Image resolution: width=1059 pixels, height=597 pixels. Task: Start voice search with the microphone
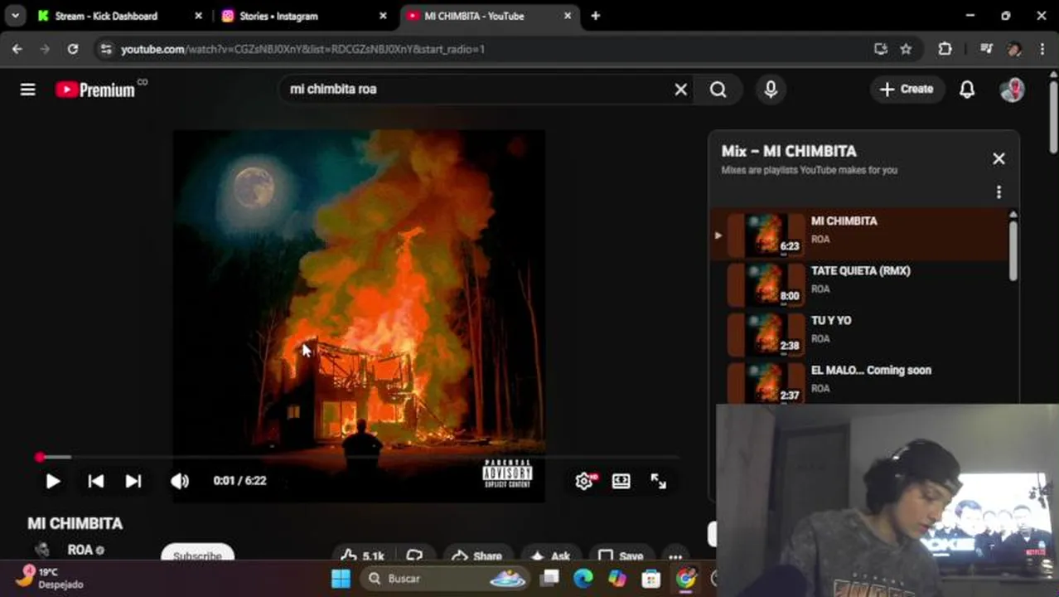[771, 90]
